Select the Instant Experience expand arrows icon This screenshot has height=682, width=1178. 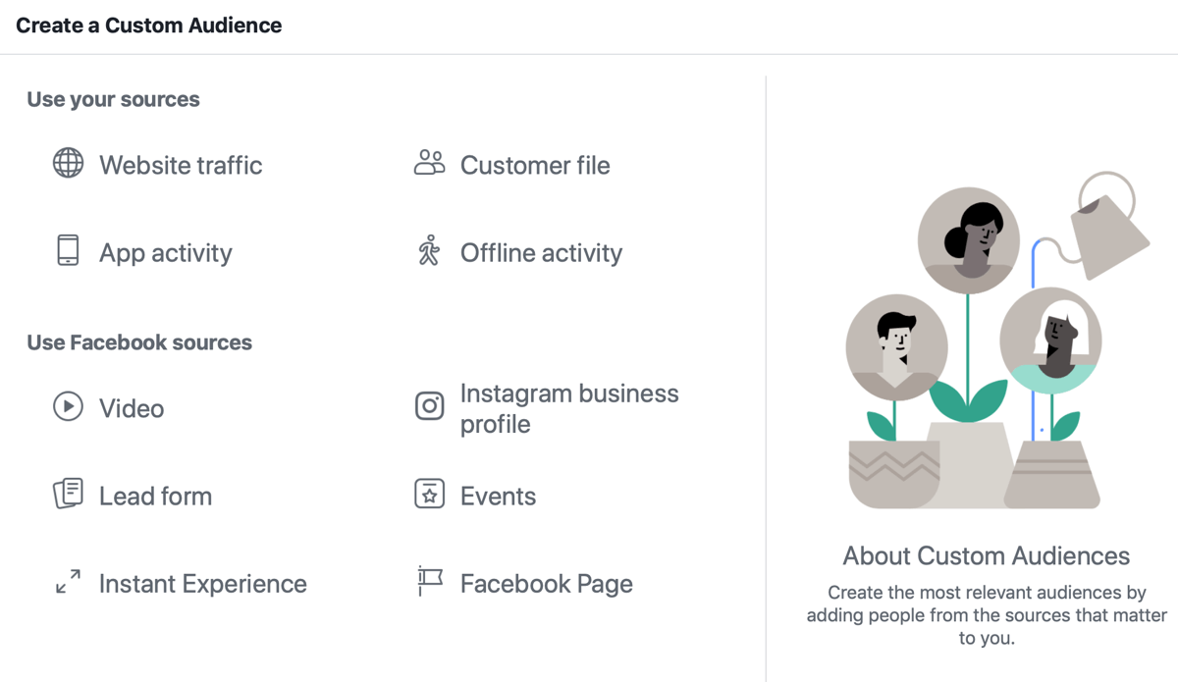(67, 583)
